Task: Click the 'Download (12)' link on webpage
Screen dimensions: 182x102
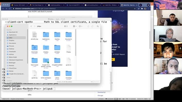Action: (x=102, y=92)
